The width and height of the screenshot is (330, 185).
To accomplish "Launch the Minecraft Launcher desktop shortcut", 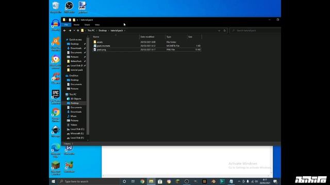I will 56,168.
